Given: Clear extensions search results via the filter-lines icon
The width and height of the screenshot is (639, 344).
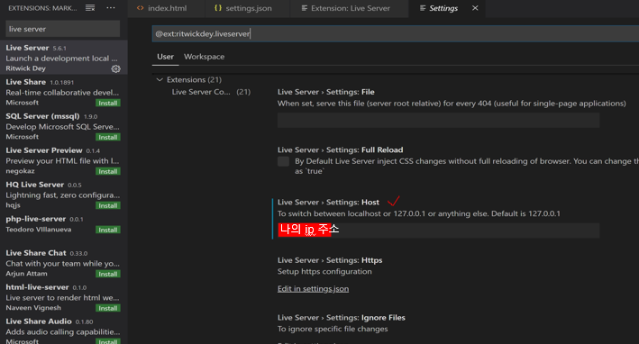Looking at the screenshot, I should pos(90,8).
